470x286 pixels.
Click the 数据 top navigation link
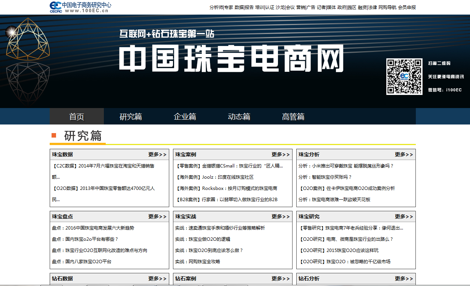[239, 7]
